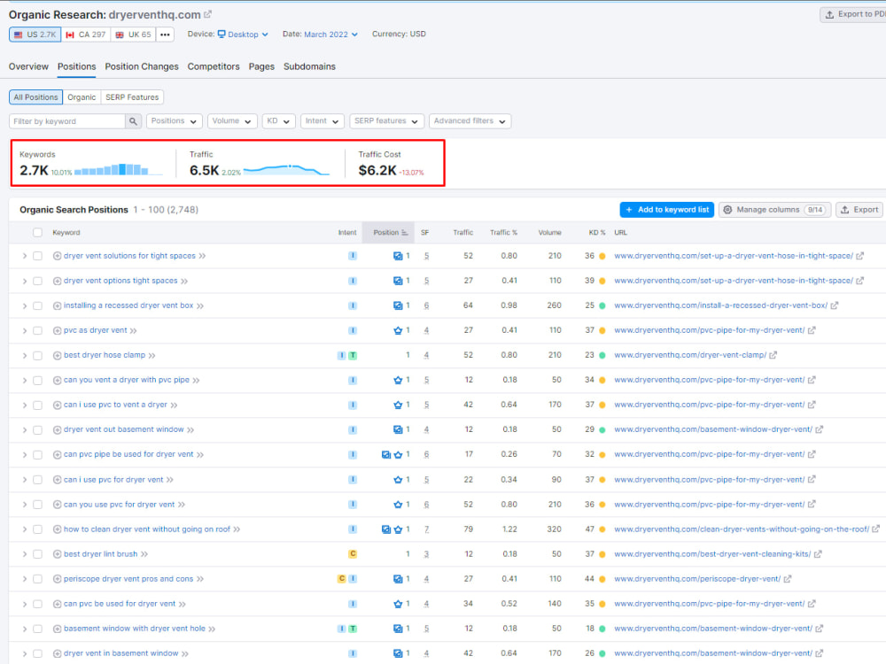Click add icon next to 'best dryer lint brush'

[57, 554]
